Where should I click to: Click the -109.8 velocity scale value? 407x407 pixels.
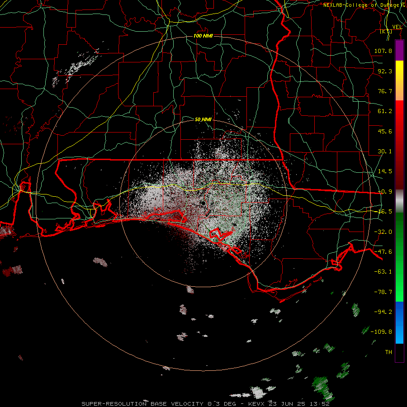tap(381, 332)
